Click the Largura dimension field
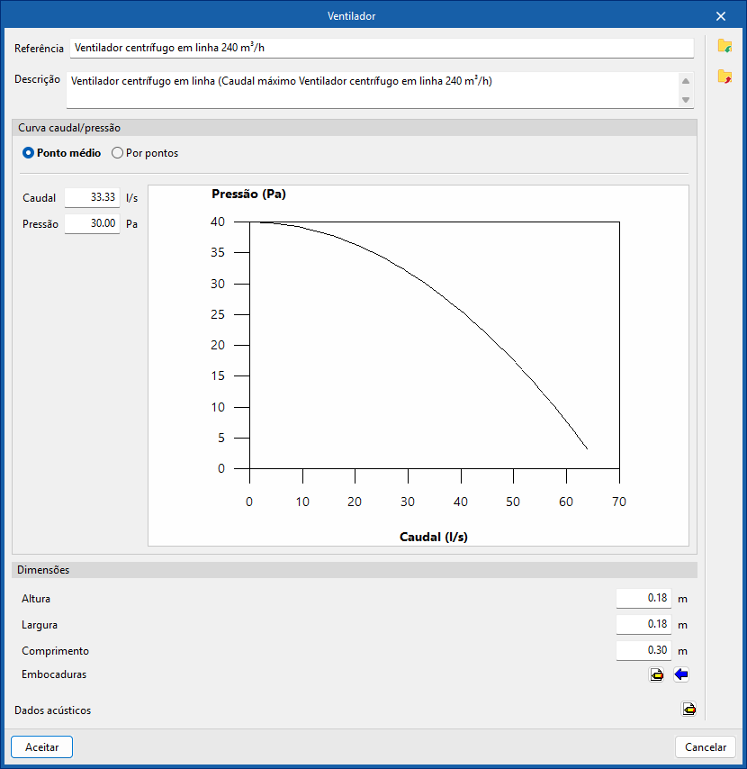747x769 pixels. pyautogui.click(x=643, y=624)
